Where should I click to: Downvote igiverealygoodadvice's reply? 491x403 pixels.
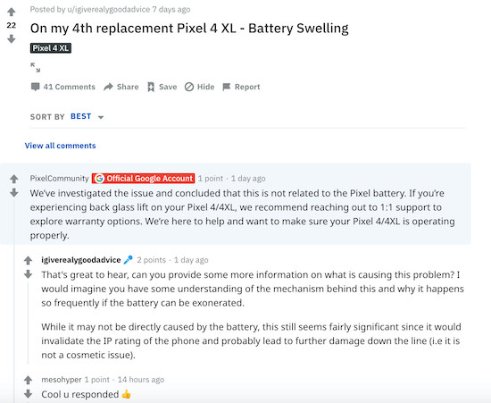tap(29, 274)
